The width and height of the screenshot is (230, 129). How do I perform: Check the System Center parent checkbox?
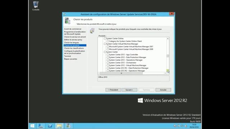[x=105, y=52]
